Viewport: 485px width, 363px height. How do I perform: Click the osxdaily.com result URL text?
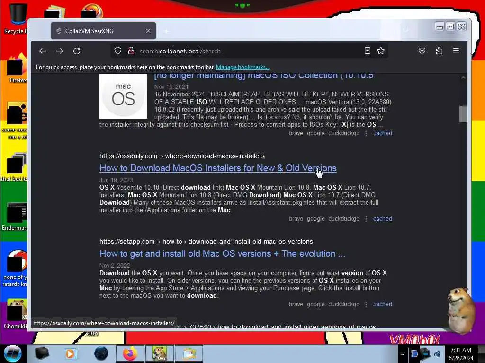(x=182, y=156)
